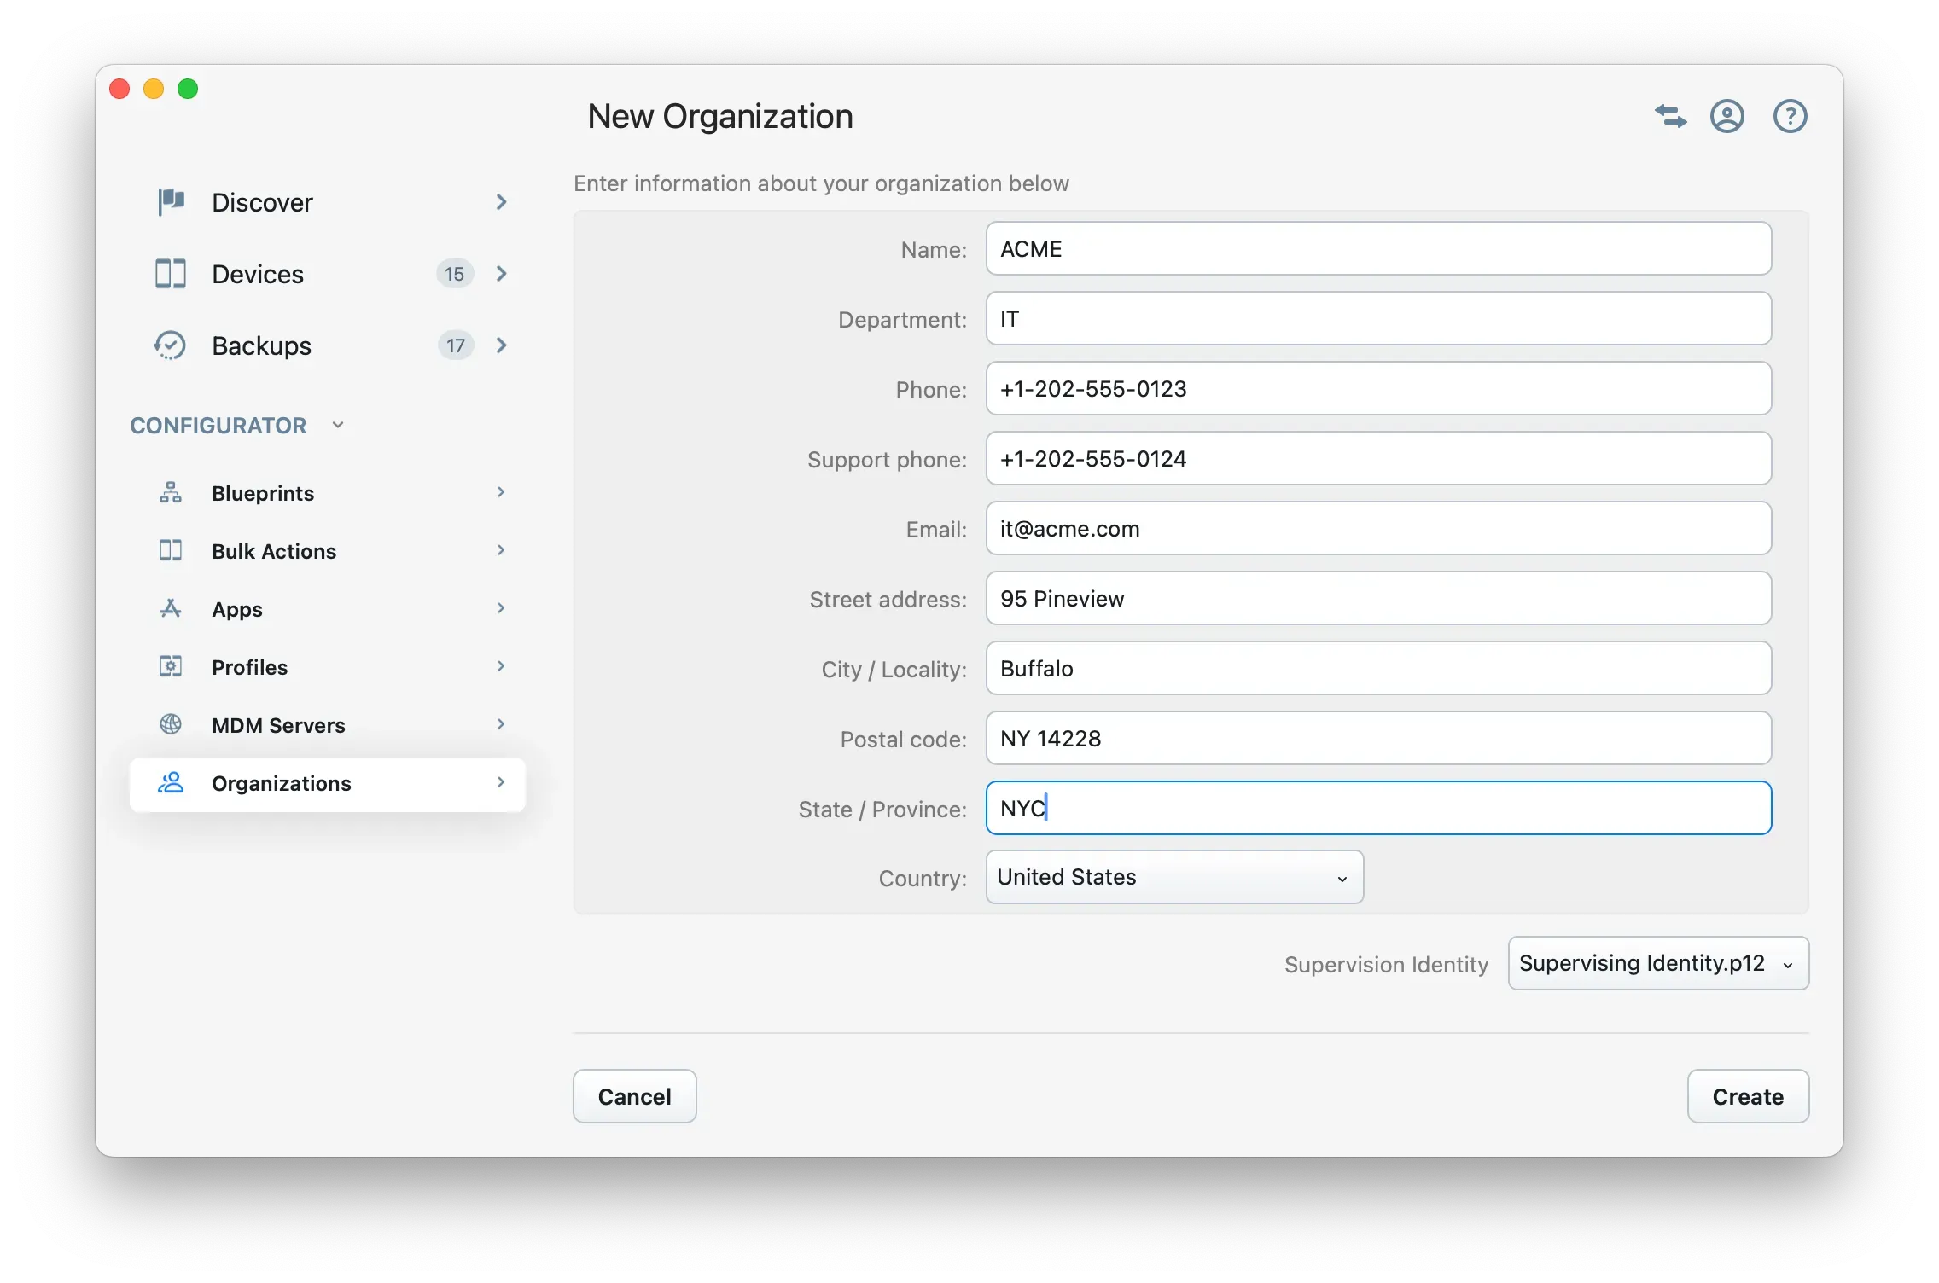Click inside the Email field
The height and width of the screenshot is (1283, 1939).
[1377, 529]
